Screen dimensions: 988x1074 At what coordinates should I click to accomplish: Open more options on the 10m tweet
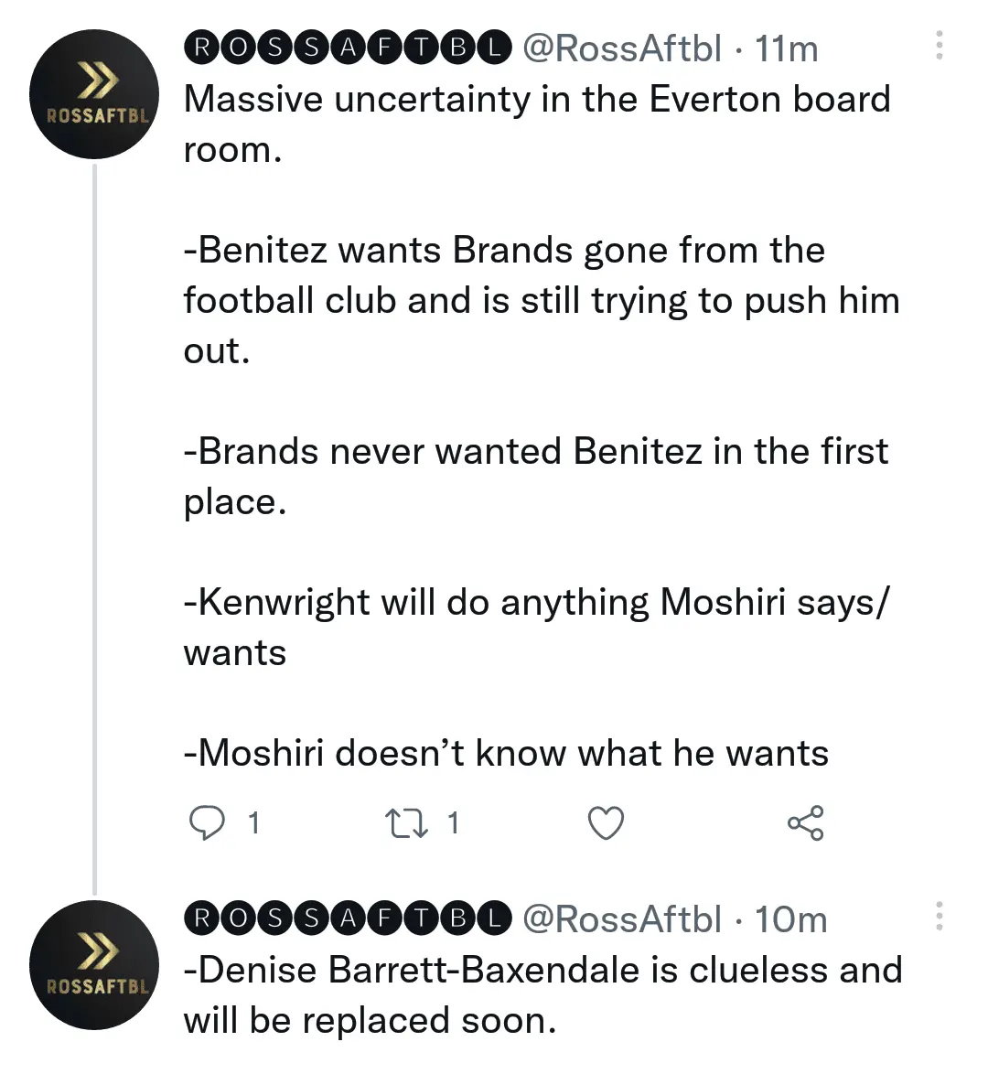pos(939,917)
